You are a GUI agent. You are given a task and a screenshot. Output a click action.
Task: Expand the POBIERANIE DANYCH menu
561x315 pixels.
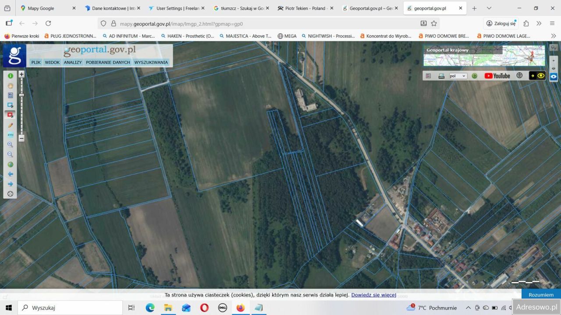pyautogui.click(x=108, y=63)
